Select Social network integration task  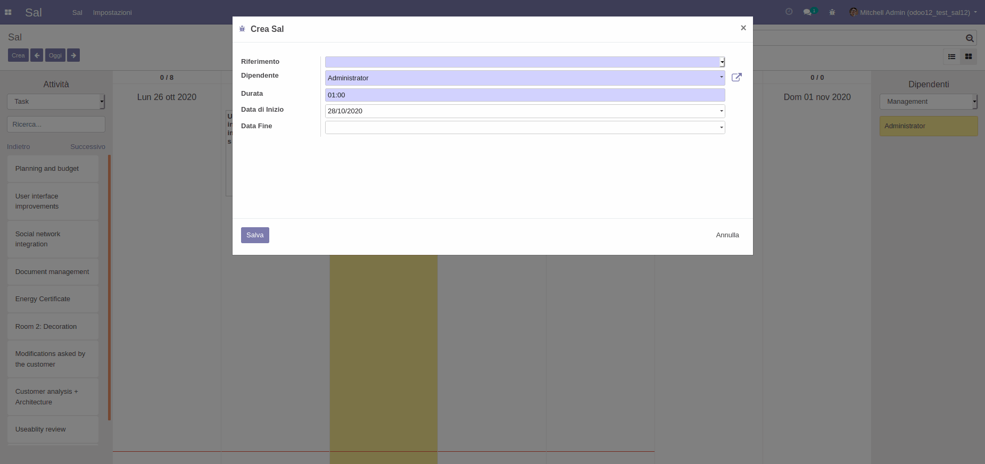coord(53,239)
